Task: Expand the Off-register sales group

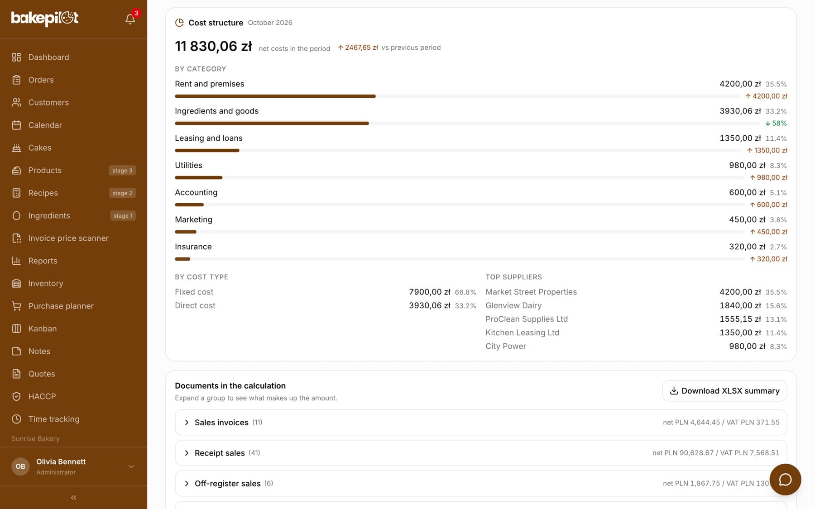Action: [x=481, y=483]
